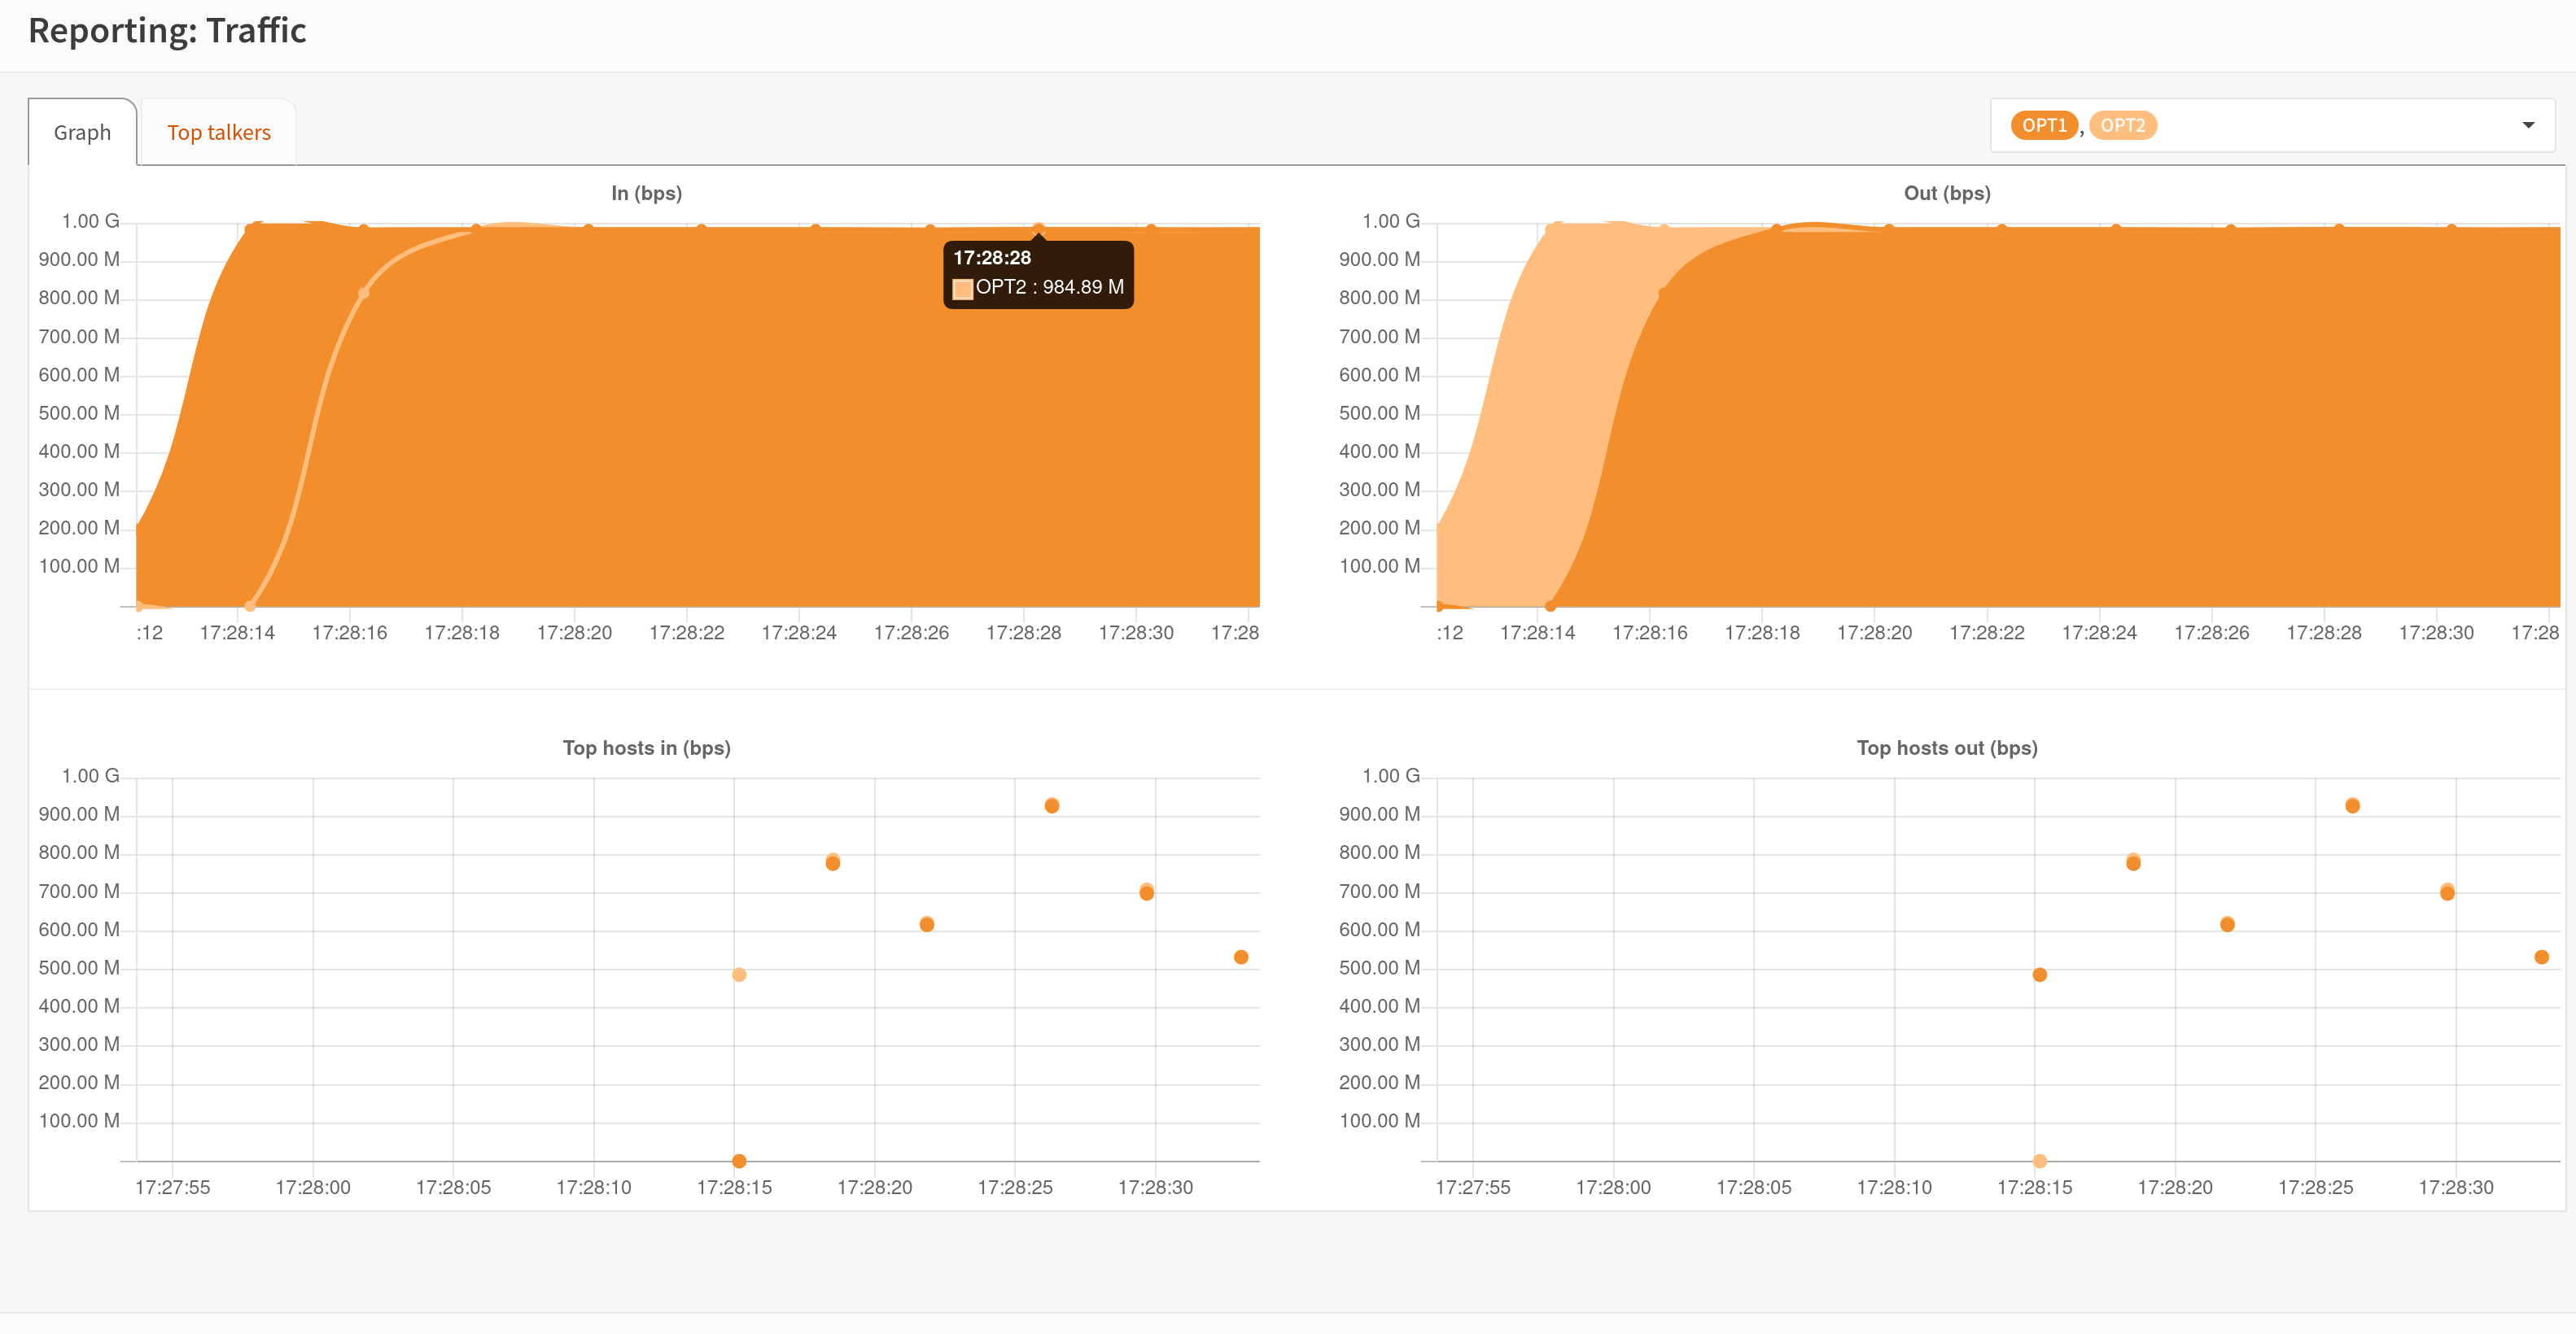Click the Reporting: Traffic page heading
Image resolution: width=2576 pixels, height=1334 pixels.
[167, 30]
